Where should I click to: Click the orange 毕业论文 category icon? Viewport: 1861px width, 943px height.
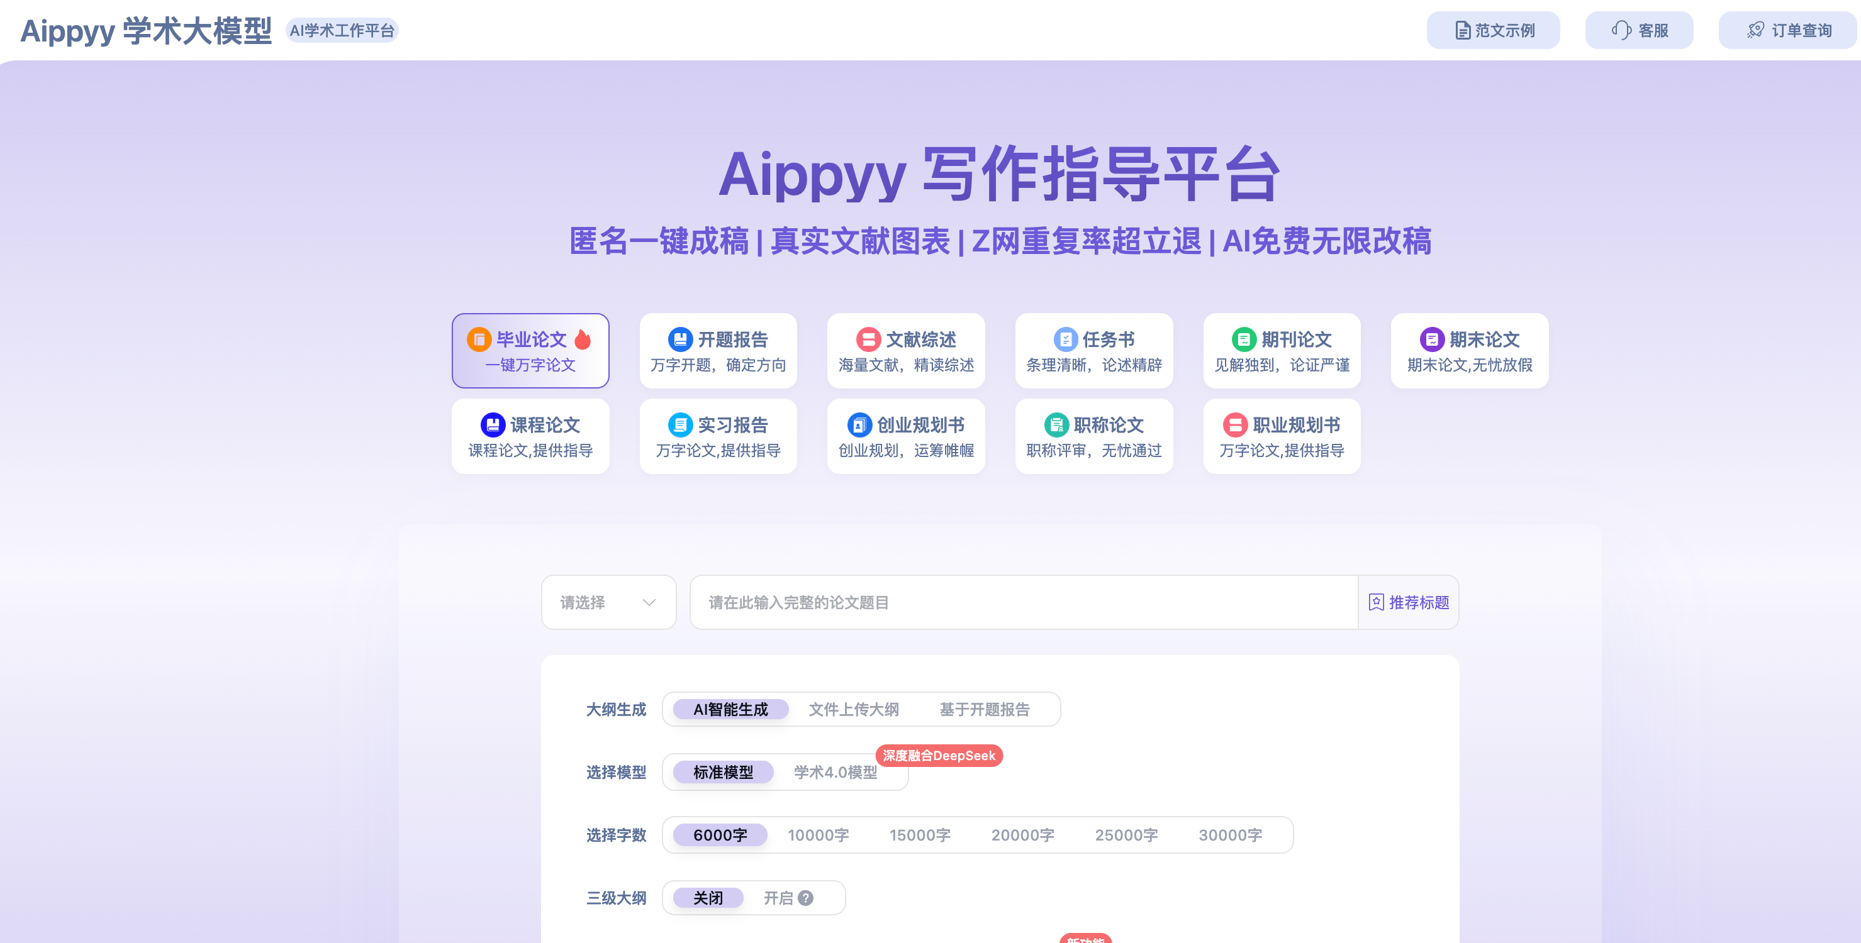pos(479,339)
